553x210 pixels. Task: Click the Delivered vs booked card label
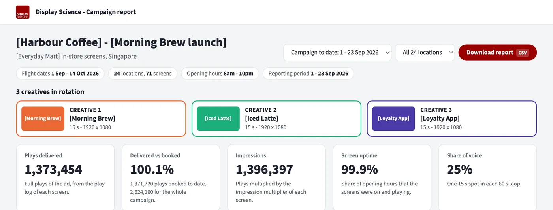pyautogui.click(x=155, y=156)
